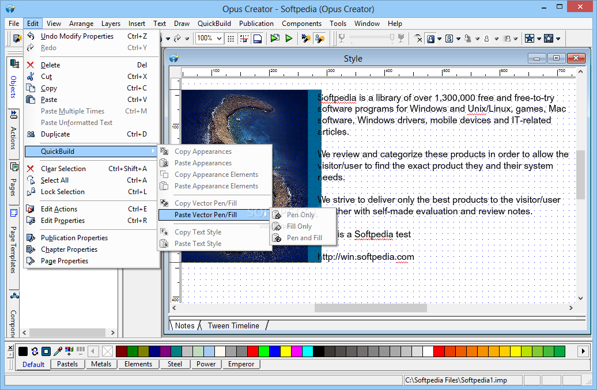The image size is (597, 390).
Task: Click the second star toolbar icon
Action: pyautogui.click(x=548, y=39)
